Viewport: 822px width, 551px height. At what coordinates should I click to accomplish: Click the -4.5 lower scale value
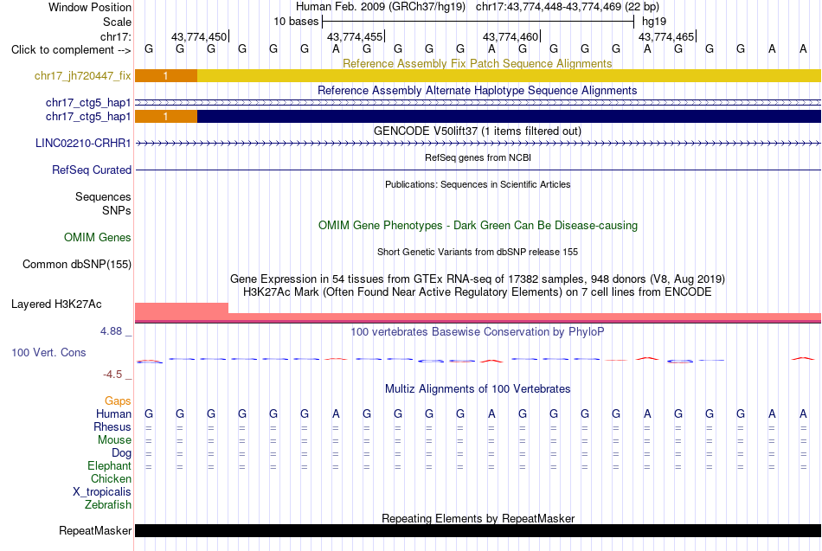tap(112, 375)
